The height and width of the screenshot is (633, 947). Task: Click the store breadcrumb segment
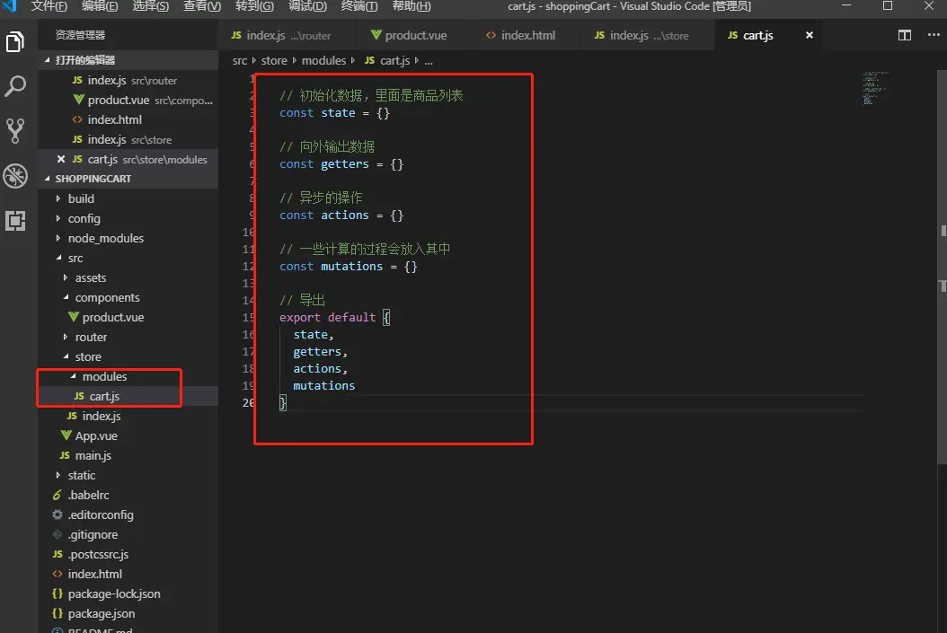tap(274, 61)
